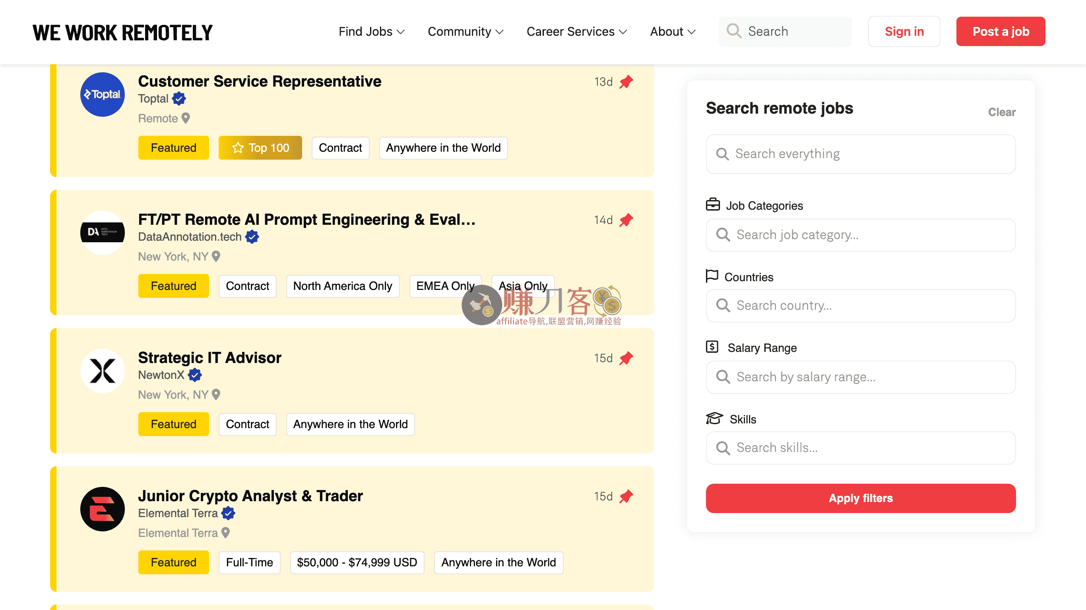Expand the About menu
This screenshot has height=610, width=1086.
pyautogui.click(x=673, y=32)
